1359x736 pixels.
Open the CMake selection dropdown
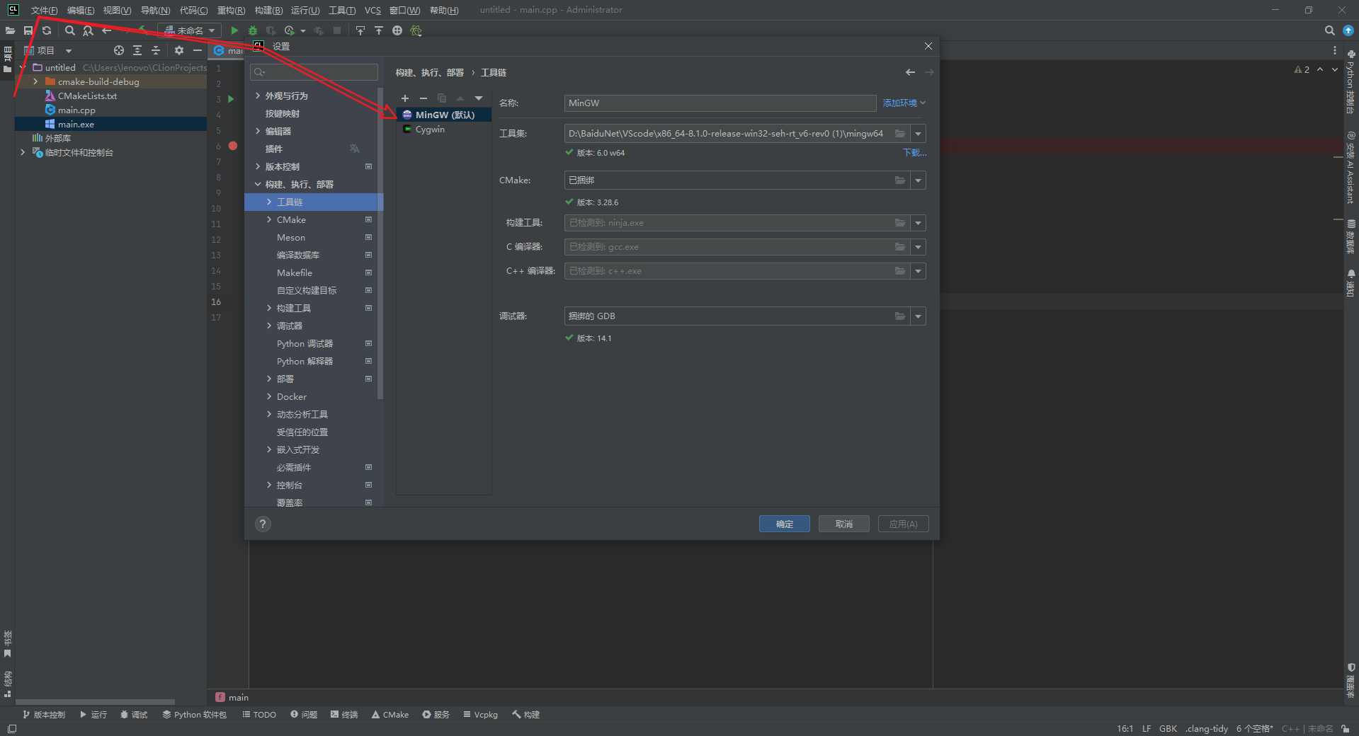click(x=919, y=180)
